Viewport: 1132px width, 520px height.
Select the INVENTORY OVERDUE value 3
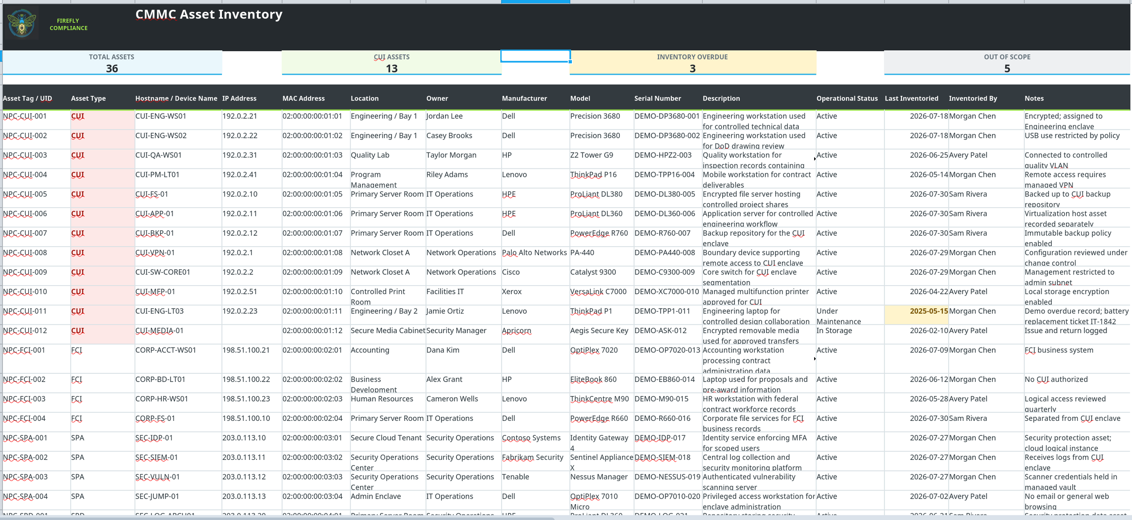[x=692, y=68]
